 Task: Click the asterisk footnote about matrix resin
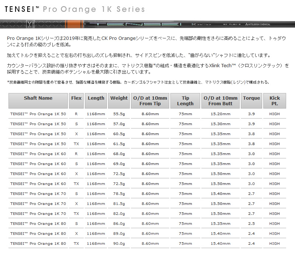pyautogui.click(x=138, y=82)
